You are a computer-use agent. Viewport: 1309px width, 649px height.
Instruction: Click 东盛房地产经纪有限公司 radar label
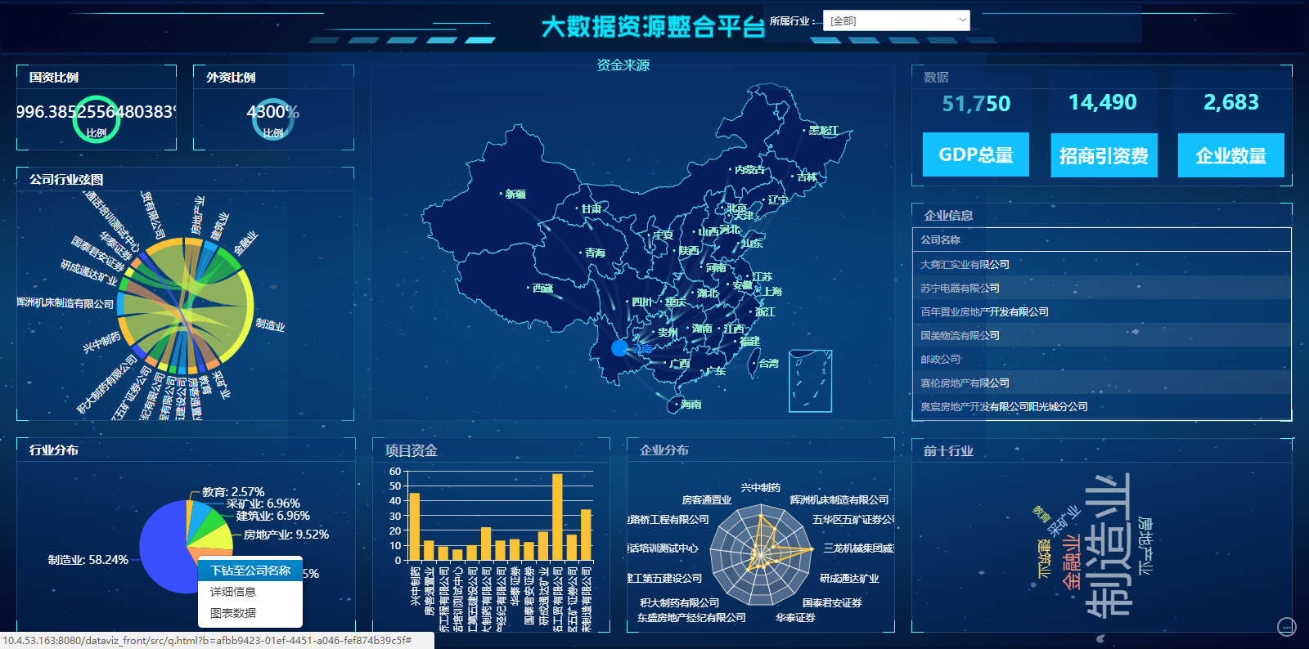pos(691,617)
